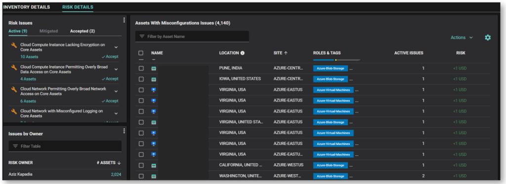Switch to INVENTORY DETAILS tab
This screenshot has height=184, width=506.
pyautogui.click(x=27, y=7)
